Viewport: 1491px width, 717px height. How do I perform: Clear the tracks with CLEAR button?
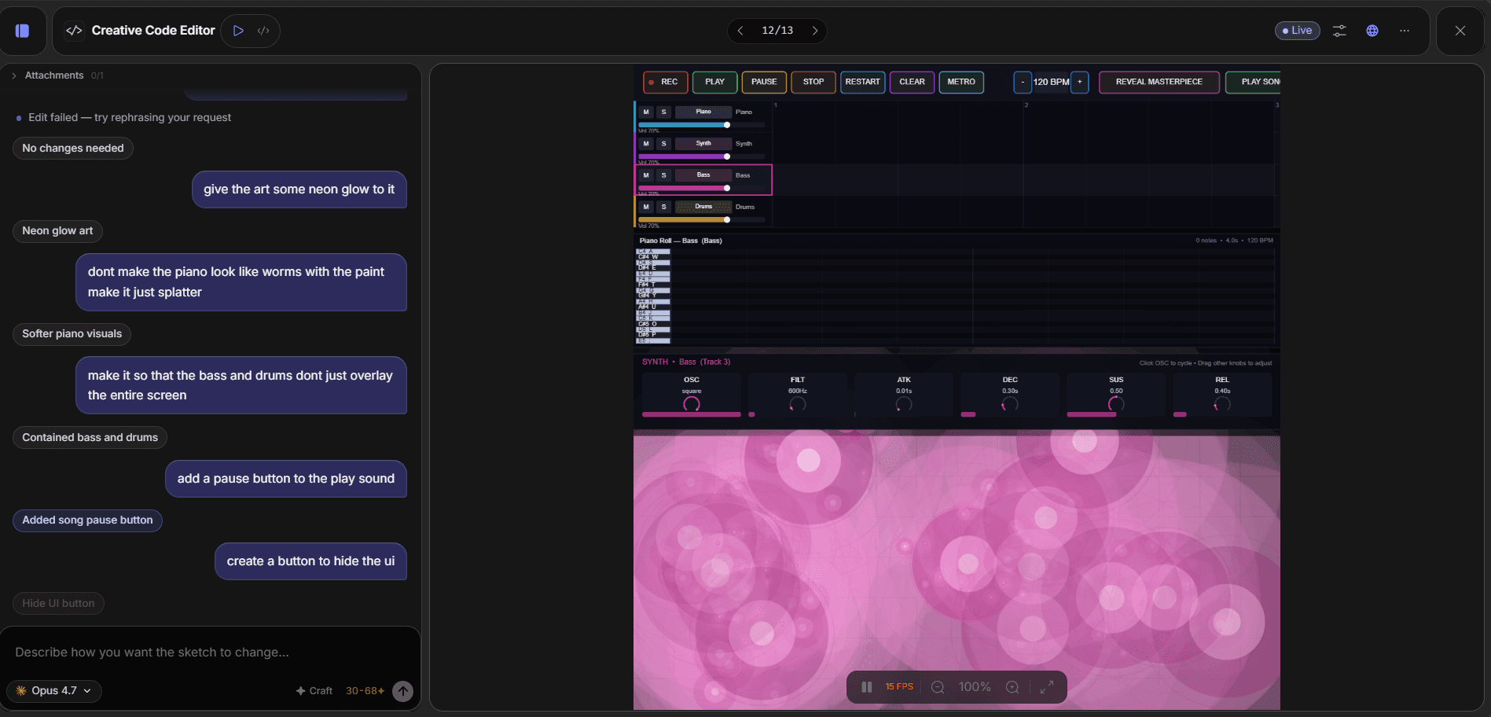(x=913, y=82)
